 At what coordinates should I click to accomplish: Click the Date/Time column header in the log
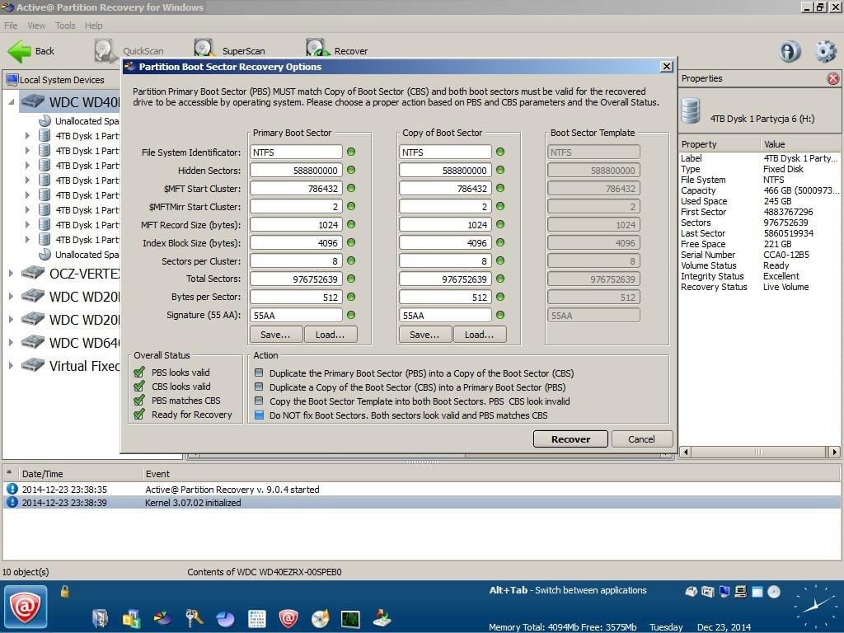point(80,474)
